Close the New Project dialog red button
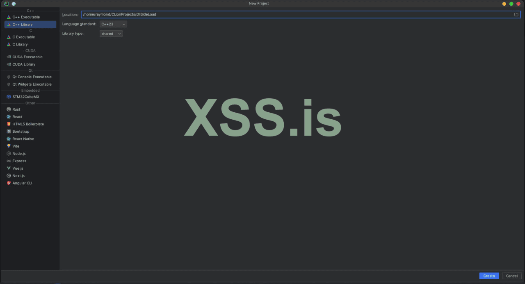Image resolution: width=525 pixels, height=284 pixels. [518, 4]
